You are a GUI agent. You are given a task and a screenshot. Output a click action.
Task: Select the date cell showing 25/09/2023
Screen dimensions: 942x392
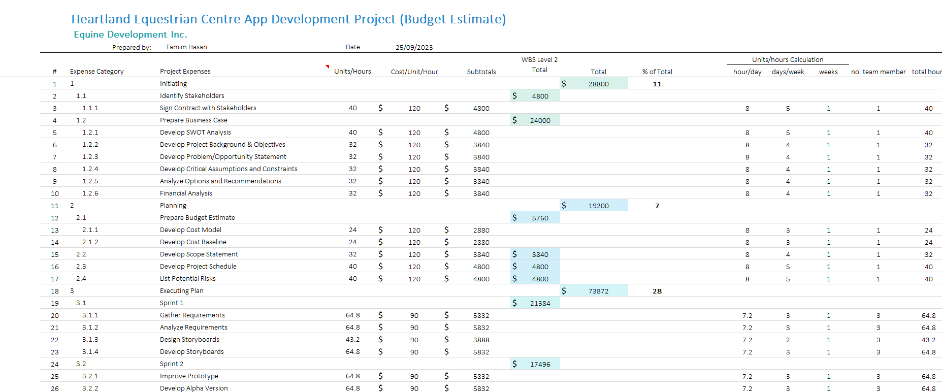point(414,47)
